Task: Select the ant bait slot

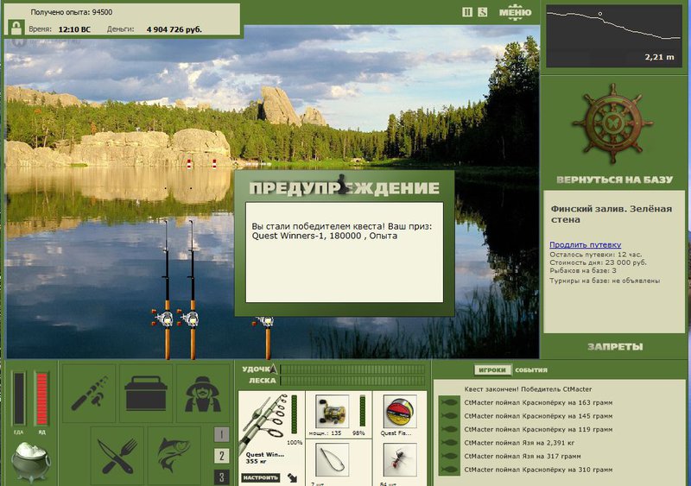Action: 400,460
